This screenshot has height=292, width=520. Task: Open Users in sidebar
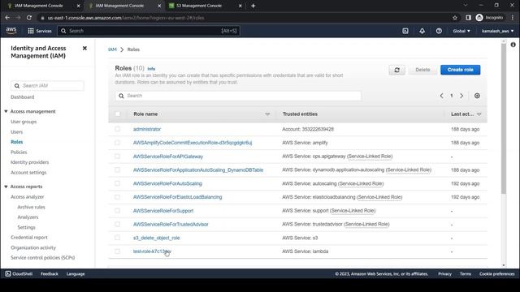(x=16, y=131)
